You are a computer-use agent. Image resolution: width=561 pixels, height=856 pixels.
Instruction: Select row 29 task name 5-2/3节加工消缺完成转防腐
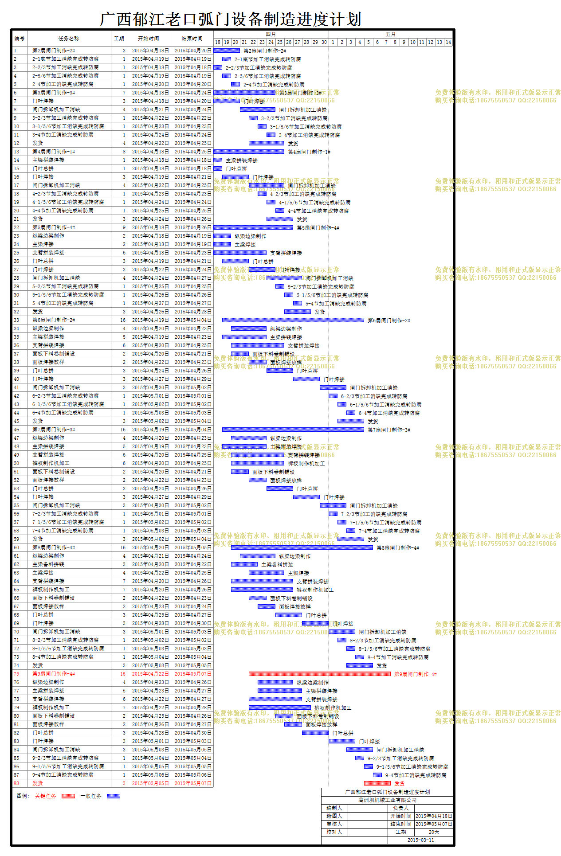(65, 286)
